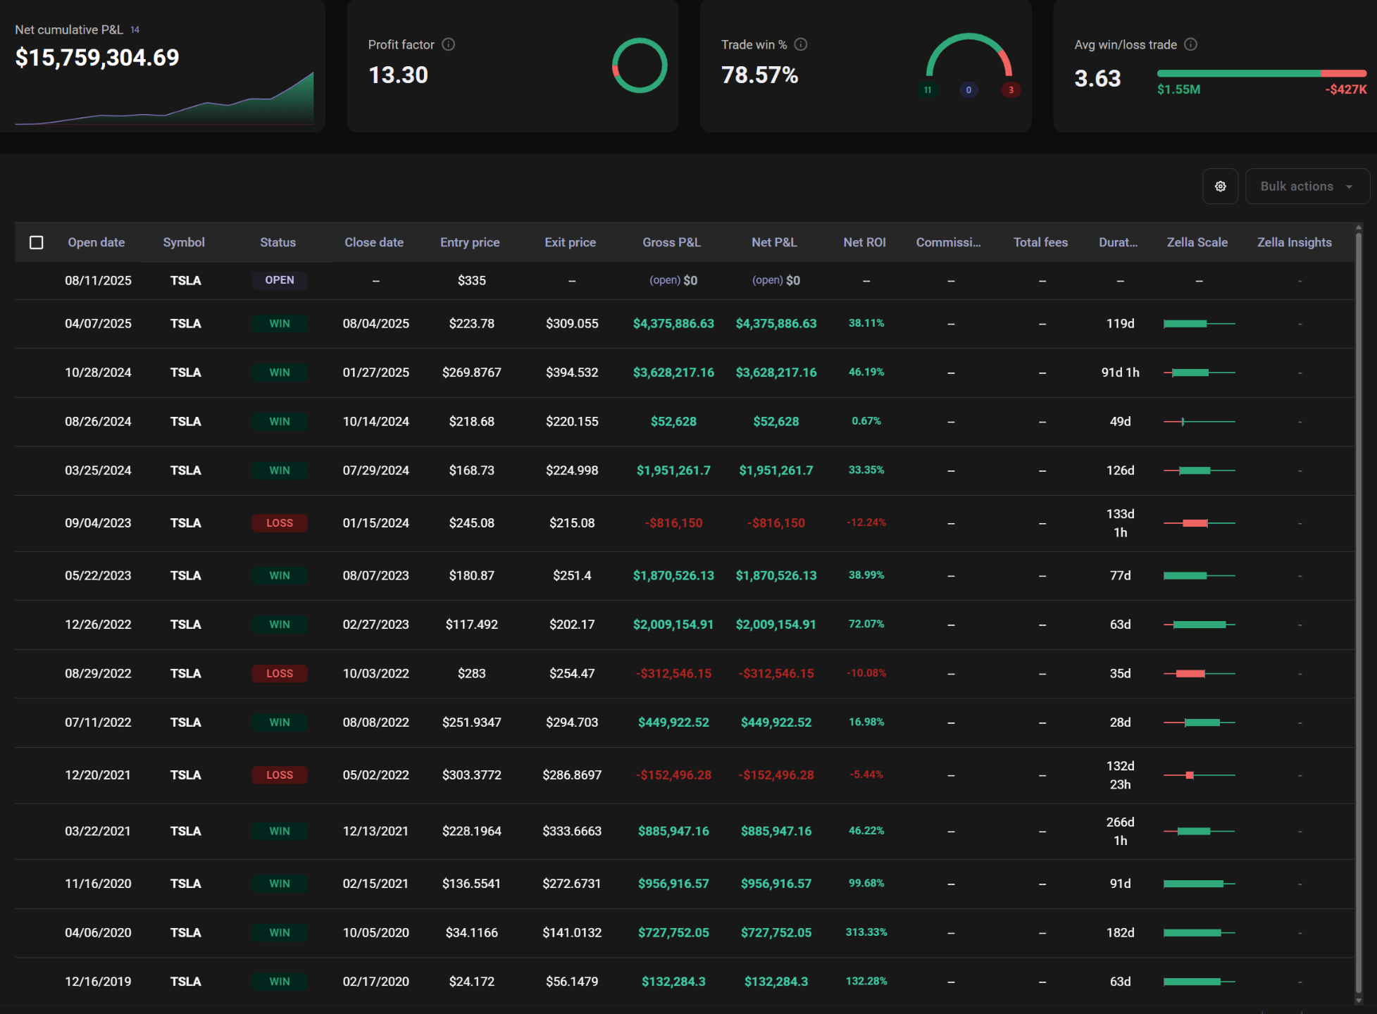
Task: Click the OPEN status badge
Action: (280, 280)
